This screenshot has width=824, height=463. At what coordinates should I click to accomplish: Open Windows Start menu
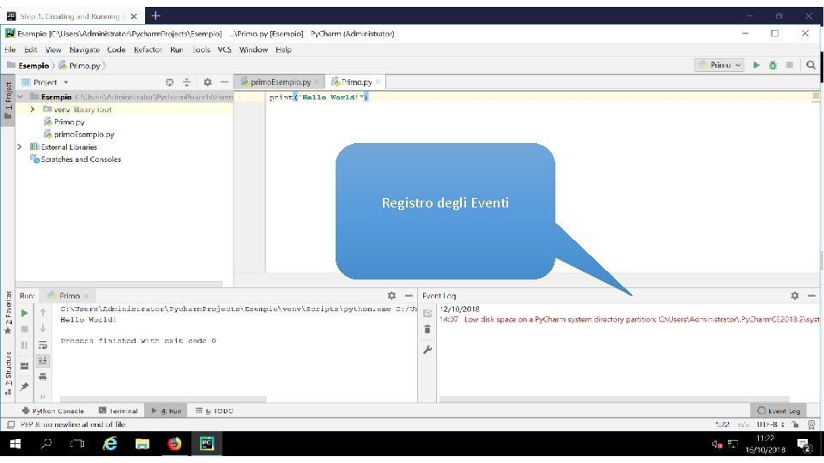pyautogui.click(x=15, y=444)
